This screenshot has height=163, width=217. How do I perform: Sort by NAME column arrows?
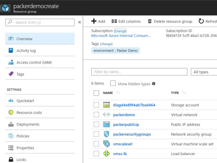pos(118,92)
